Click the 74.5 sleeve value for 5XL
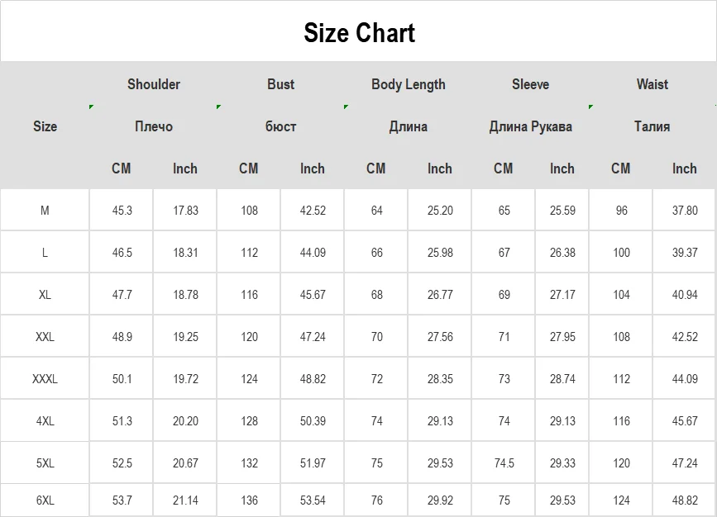This screenshot has height=517, width=717. click(504, 463)
